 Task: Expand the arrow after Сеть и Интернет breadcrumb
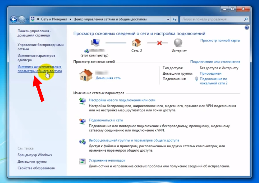[70, 19]
